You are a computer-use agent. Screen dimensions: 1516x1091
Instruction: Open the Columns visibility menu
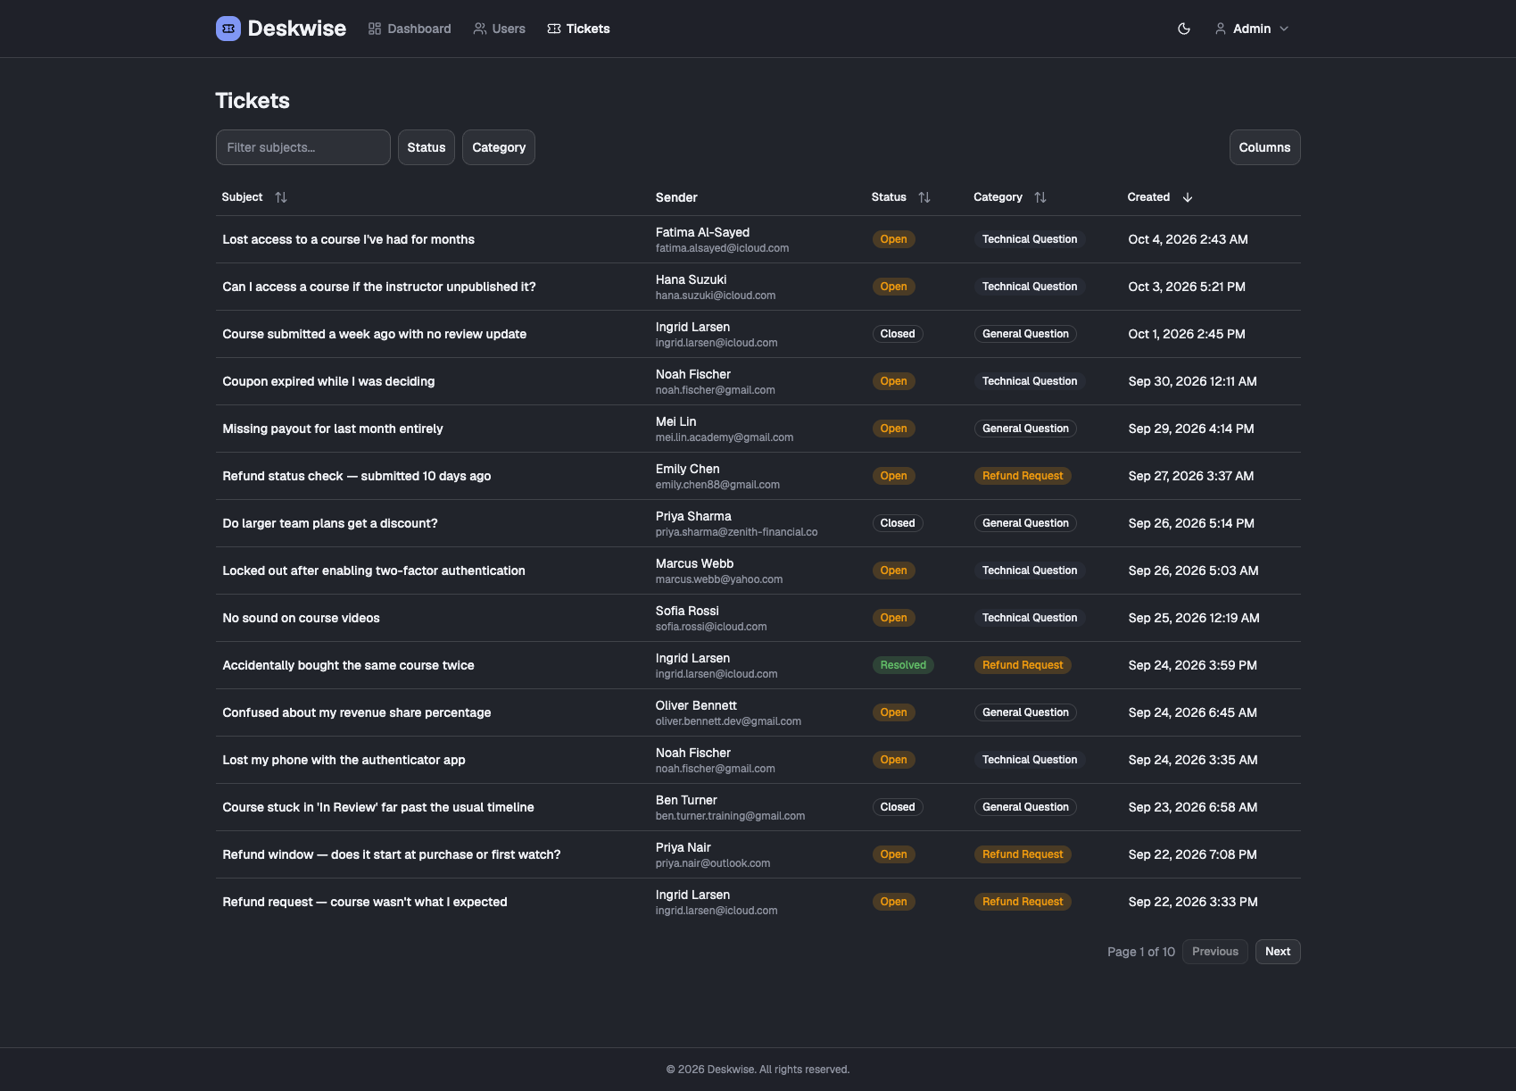(1264, 147)
